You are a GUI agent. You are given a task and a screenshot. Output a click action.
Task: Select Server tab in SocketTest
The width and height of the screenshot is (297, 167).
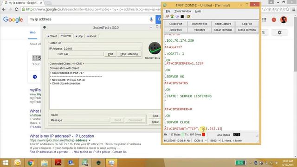pyautogui.click(x=66, y=36)
